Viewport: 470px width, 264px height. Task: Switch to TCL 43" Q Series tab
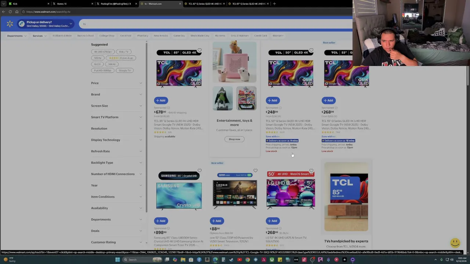[205, 4]
